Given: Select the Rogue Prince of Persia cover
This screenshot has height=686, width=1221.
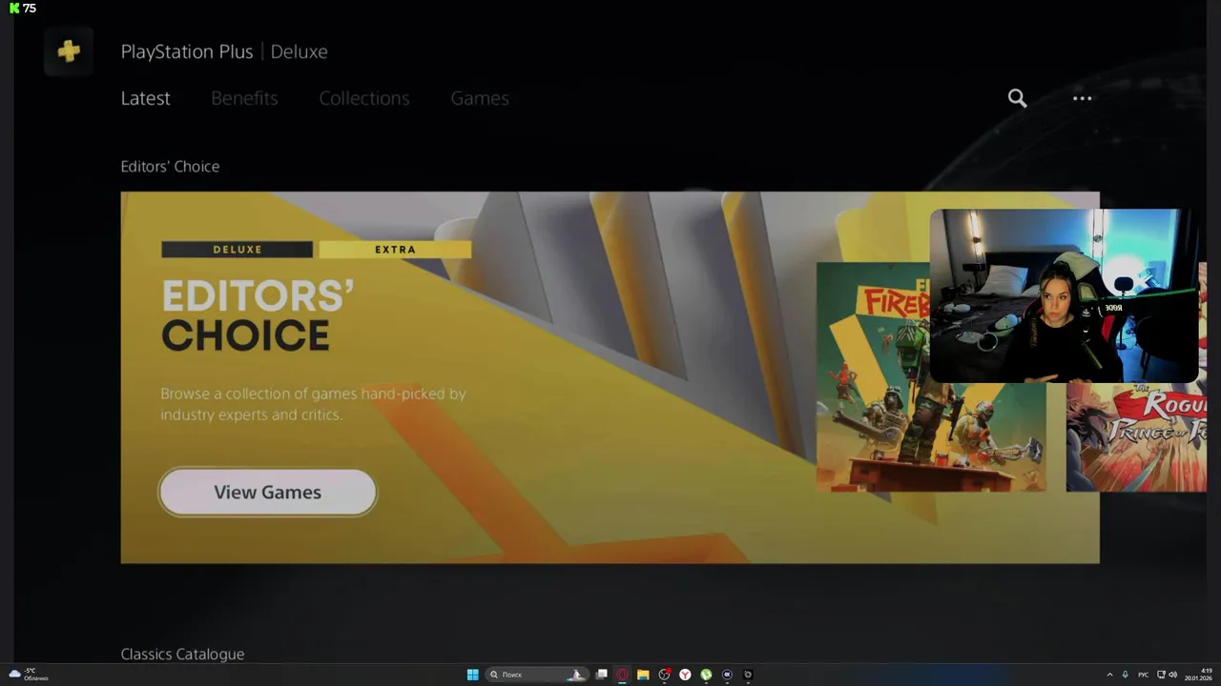Looking at the screenshot, I should tap(1135, 437).
